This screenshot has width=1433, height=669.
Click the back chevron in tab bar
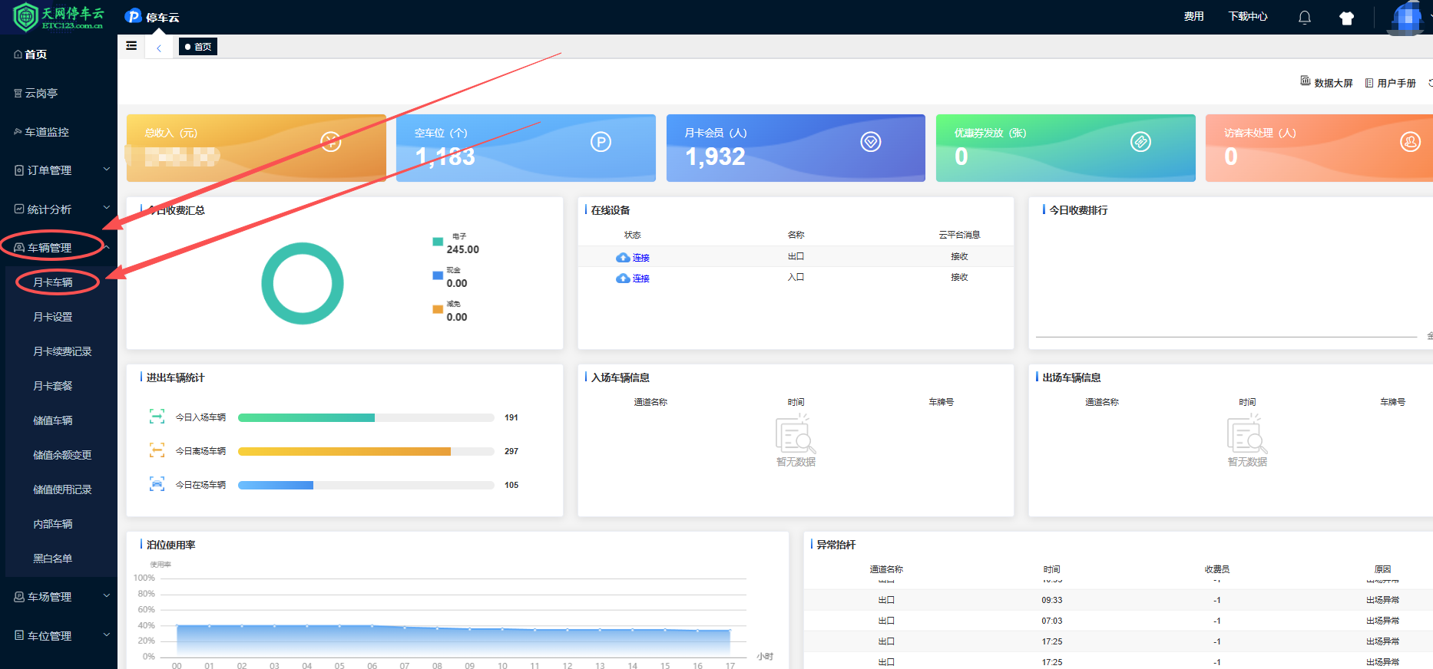(x=159, y=48)
